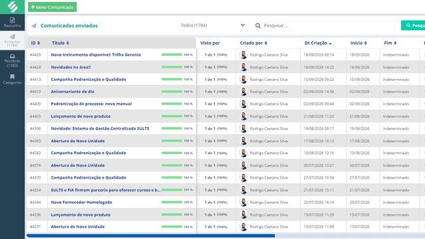Click Início date 10/09/2026
This screenshot has width=425, height=239.
click(x=359, y=80)
